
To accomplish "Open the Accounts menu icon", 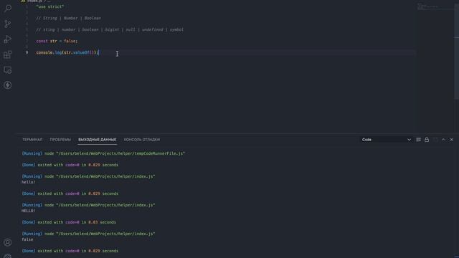I will [x=8, y=242].
